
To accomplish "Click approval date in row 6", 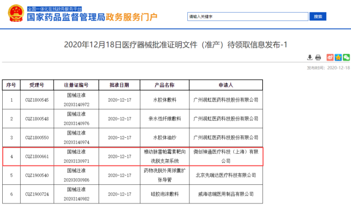I will pyautogui.click(x=119, y=194).
